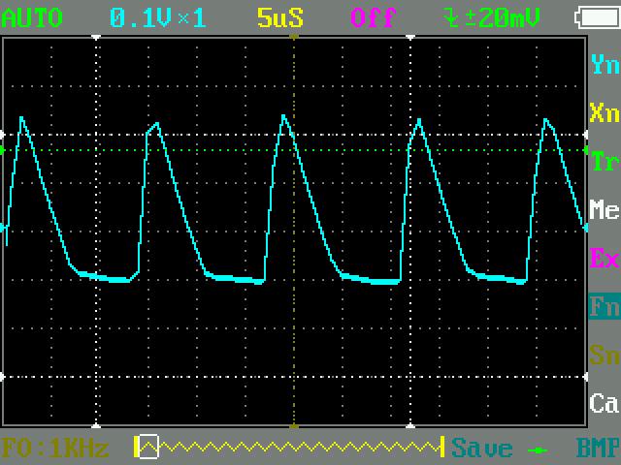The image size is (621, 465).
Task: Click the Save label
Action: tap(481, 448)
